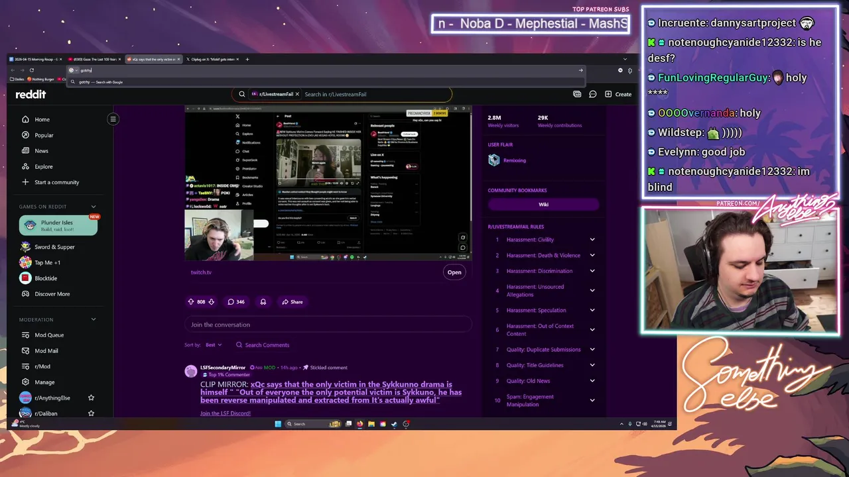Collapse the Moderation section
849x477 pixels.
pyautogui.click(x=94, y=319)
